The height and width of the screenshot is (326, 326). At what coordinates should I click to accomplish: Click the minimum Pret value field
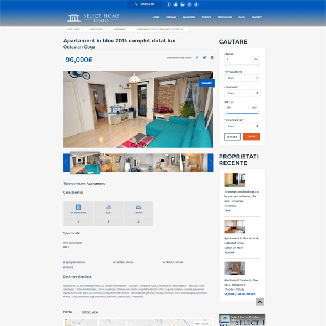point(229,108)
